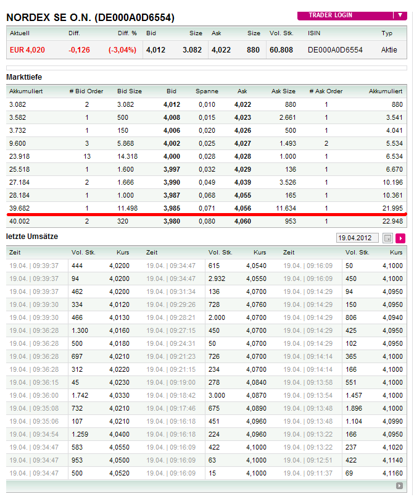
Task: Click the Markttiefe heading
Action: point(24,77)
